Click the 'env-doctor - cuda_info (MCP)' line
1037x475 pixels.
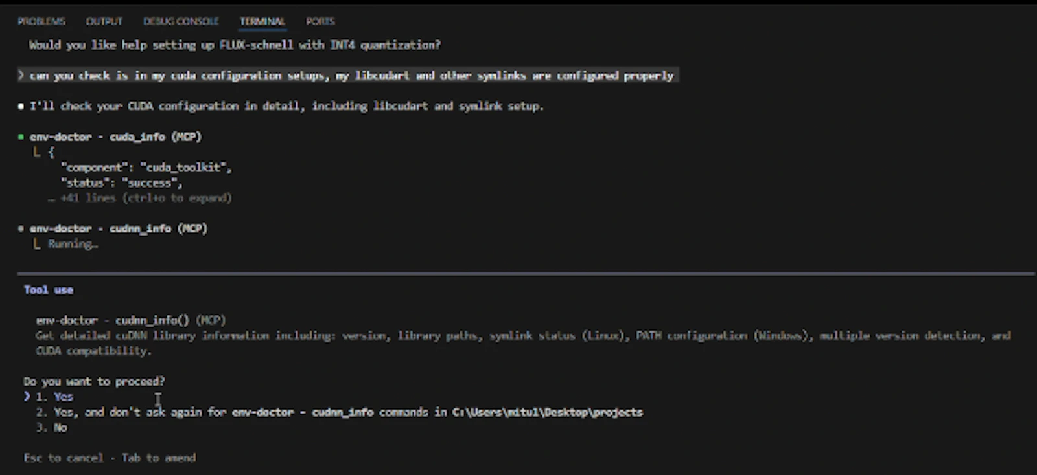tap(115, 137)
